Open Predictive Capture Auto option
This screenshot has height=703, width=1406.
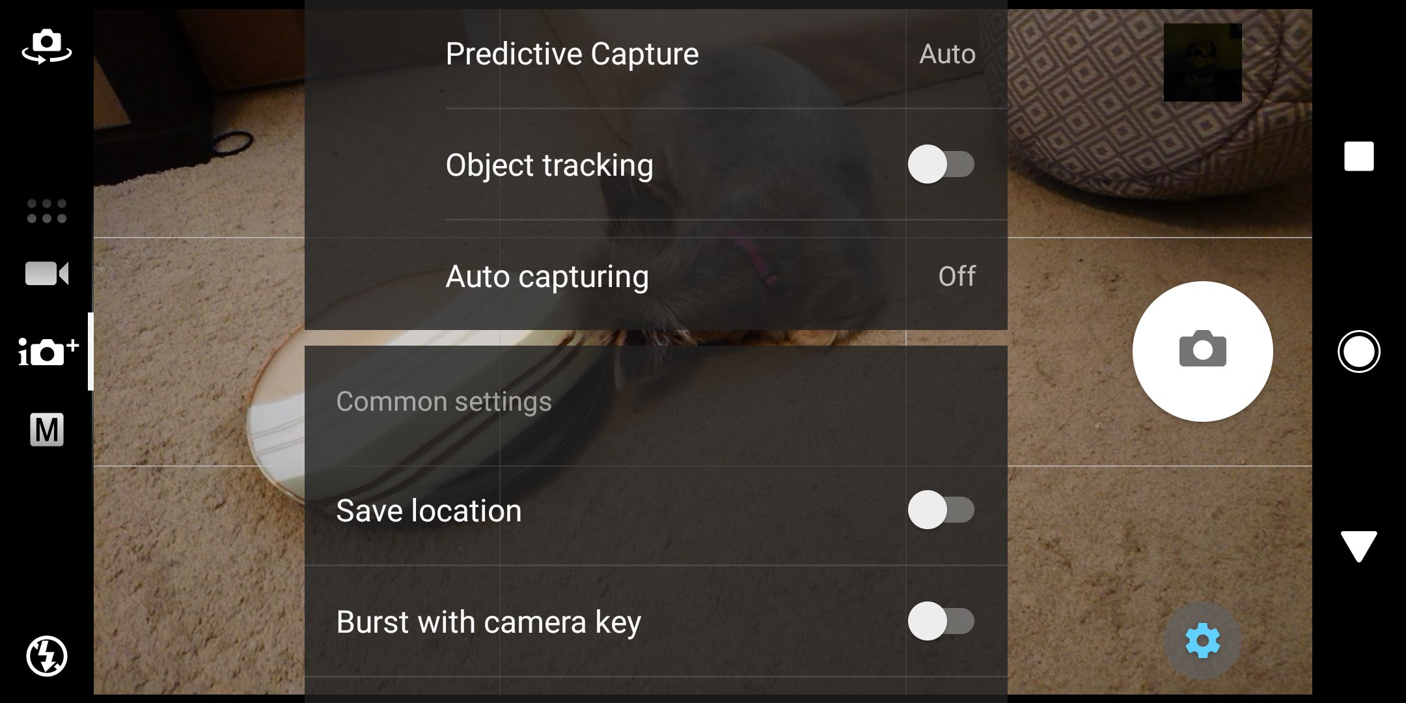tap(947, 54)
